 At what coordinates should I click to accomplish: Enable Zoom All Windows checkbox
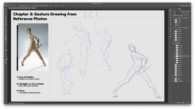pos(30,6)
